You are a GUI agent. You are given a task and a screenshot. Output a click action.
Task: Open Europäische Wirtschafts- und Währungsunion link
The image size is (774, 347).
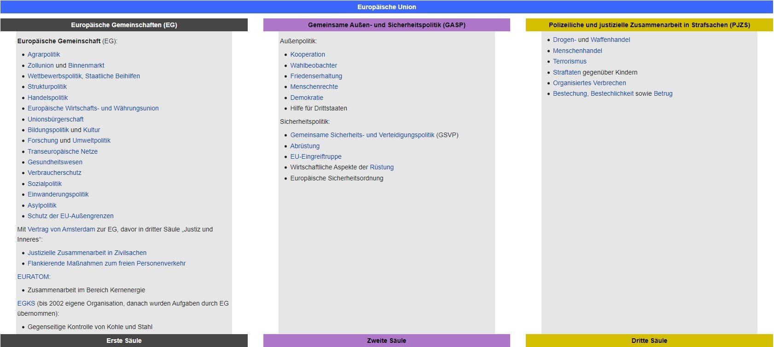point(93,108)
